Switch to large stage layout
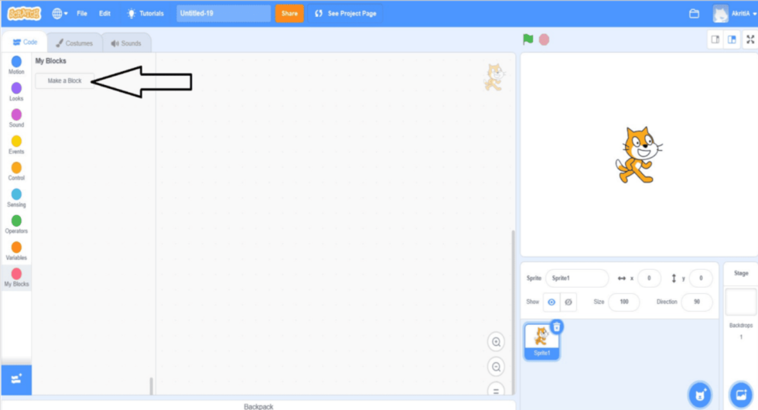 click(x=732, y=39)
